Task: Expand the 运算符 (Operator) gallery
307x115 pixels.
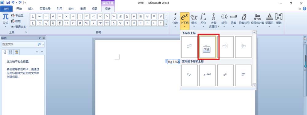Action: [270, 20]
